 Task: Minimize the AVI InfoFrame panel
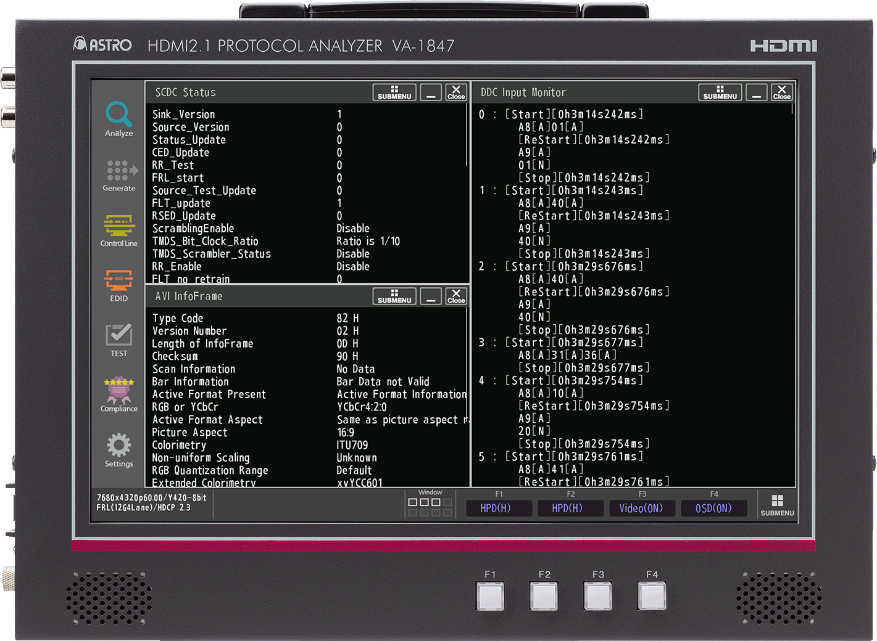431,296
